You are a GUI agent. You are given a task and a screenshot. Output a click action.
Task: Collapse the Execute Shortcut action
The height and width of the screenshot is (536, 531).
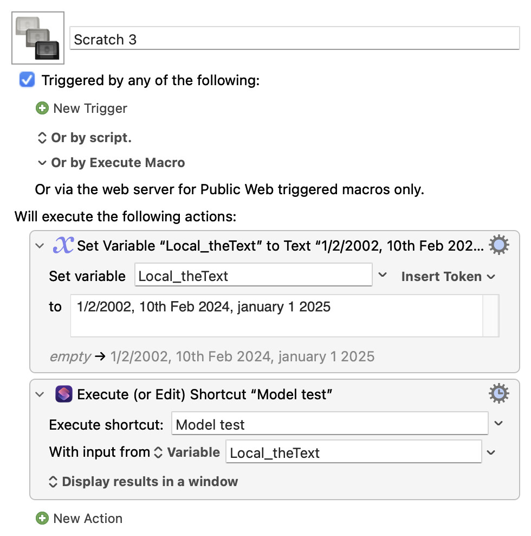40,394
